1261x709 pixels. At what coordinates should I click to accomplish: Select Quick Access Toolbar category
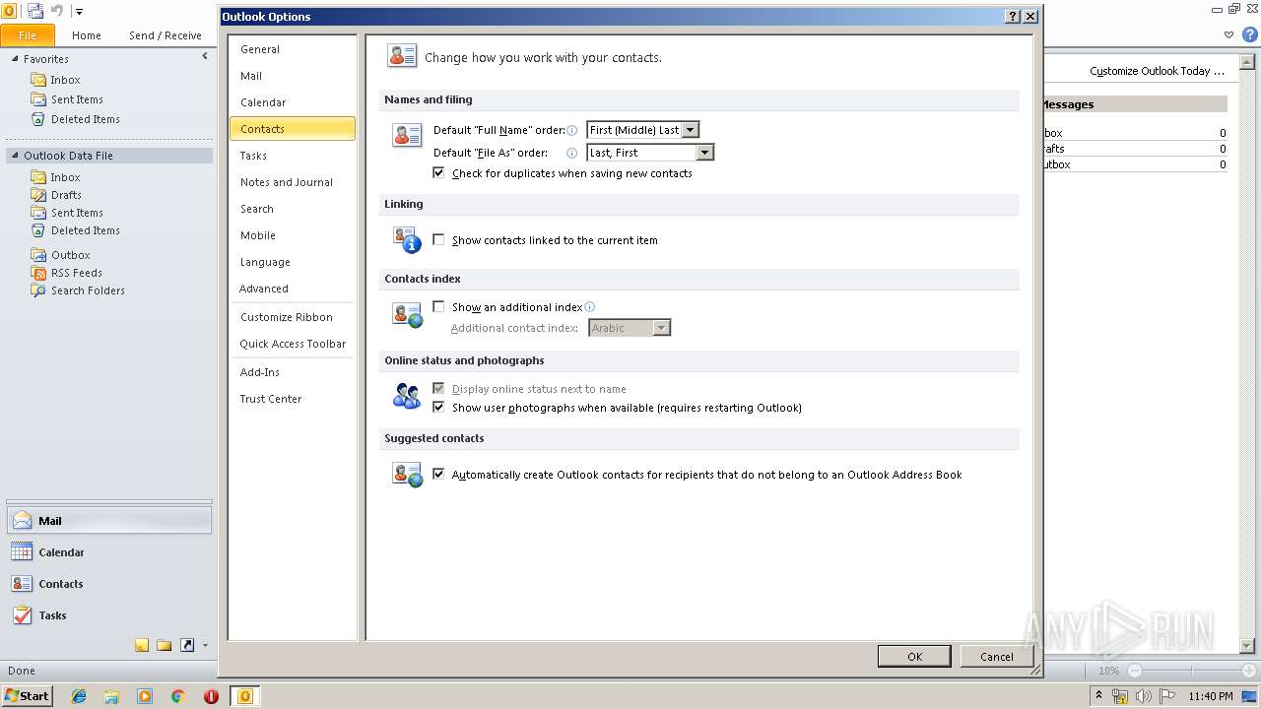point(293,344)
